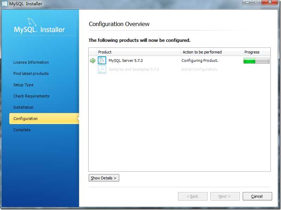
Task: Expand details with Show Details button
Action: pyautogui.click(x=104, y=178)
